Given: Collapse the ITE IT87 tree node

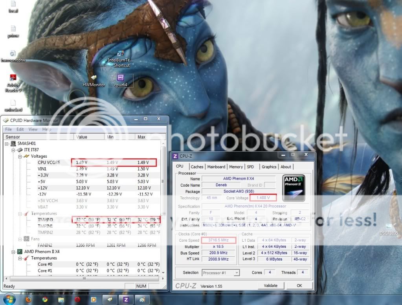Looking at the screenshot, I should coord(13,150).
